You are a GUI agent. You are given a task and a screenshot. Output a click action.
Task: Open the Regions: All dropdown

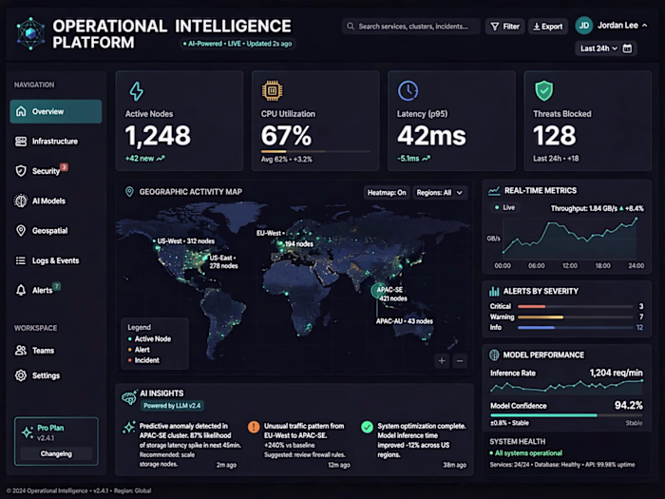440,193
